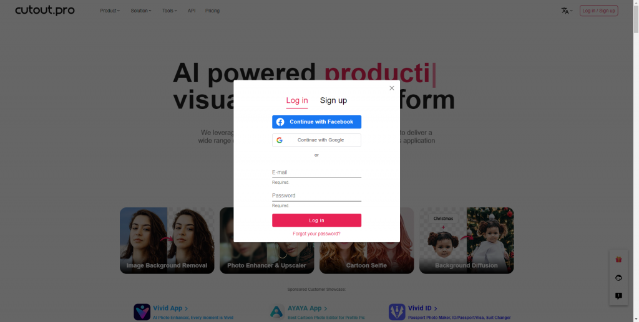Expand the Solution dropdown menu

pyautogui.click(x=141, y=11)
